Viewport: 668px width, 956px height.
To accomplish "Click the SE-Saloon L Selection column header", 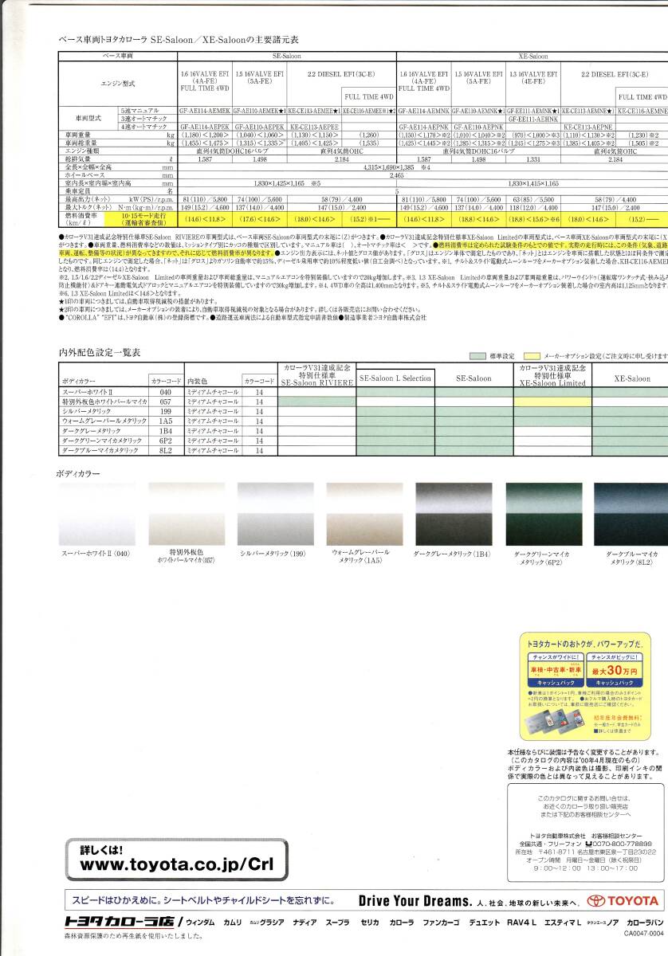I will (x=395, y=378).
